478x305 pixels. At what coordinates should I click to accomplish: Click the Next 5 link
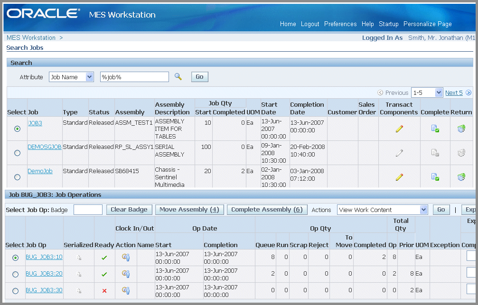pyautogui.click(x=454, y=92)
